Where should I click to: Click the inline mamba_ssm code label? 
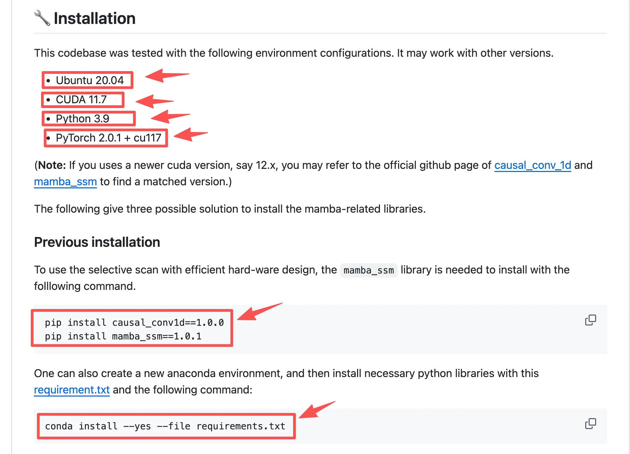(x=369, y=270)
